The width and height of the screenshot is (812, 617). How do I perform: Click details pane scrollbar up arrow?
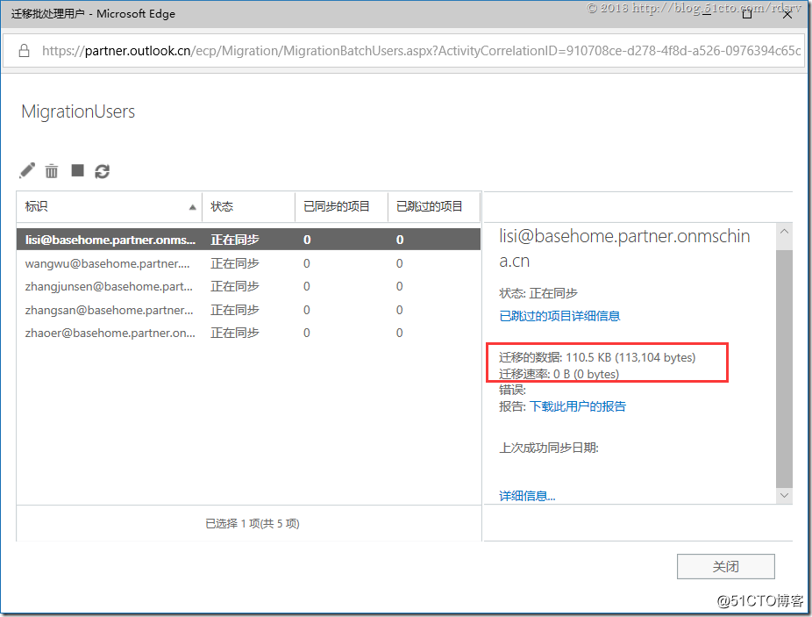click(784, 232)
